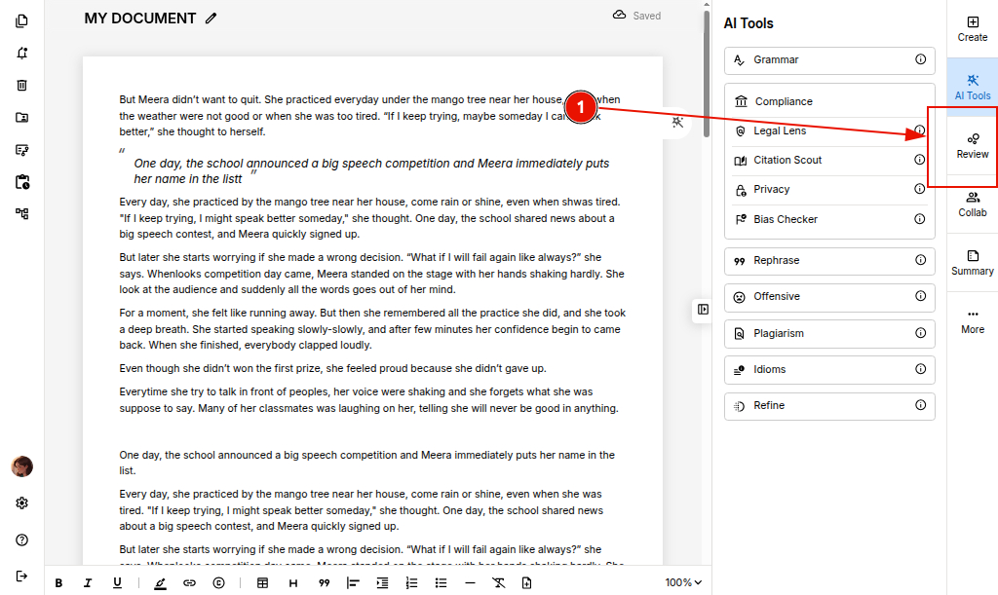Viewport: 998px width, 595px height.
Task: Collapse the AI Tools side panel
Action: pyautogui.click(x=703, y=310)
